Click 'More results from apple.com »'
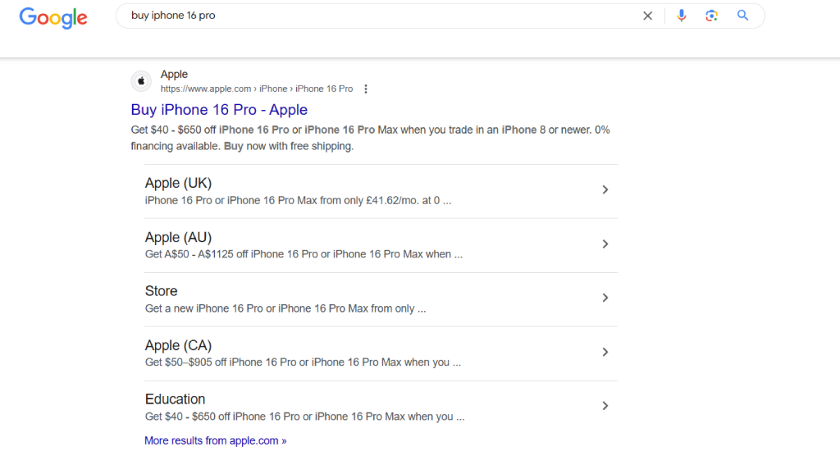This screenshot has width=840, height=465. coord(216,441)
